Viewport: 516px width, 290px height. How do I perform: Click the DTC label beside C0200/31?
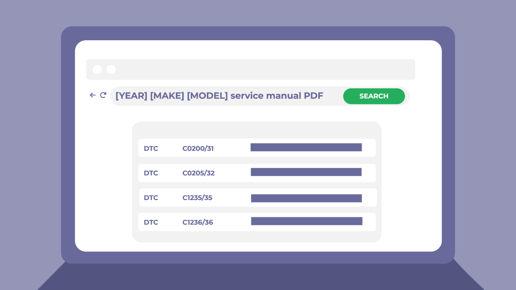point(151,148)
